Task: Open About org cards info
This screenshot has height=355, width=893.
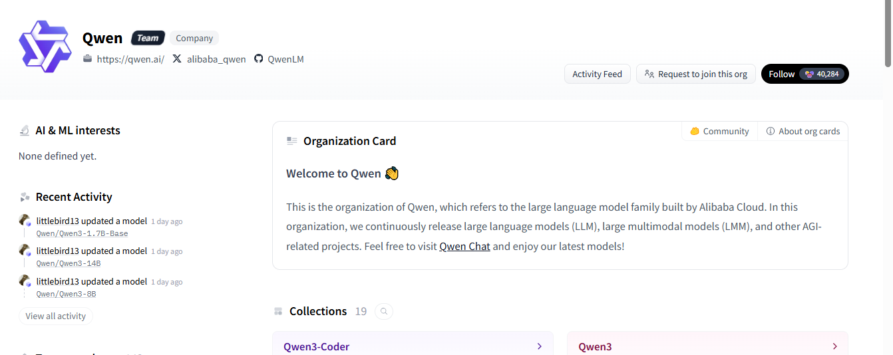Action: [803, 131]
